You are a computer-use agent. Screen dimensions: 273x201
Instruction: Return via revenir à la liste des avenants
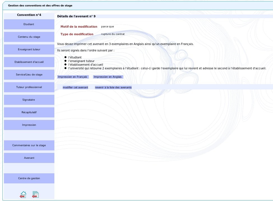coord(113,88)
